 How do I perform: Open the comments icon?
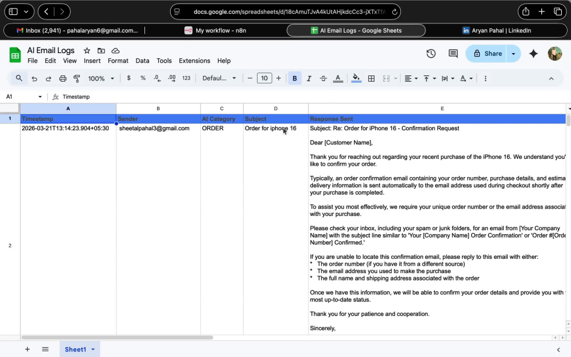(x=453, y=54)
